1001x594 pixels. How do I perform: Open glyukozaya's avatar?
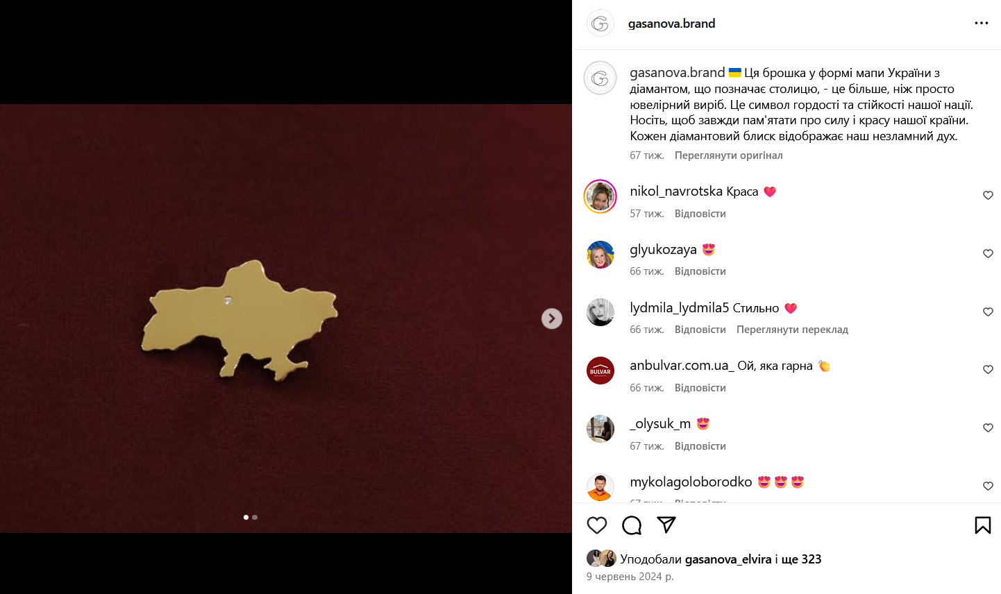click(600, 255)
